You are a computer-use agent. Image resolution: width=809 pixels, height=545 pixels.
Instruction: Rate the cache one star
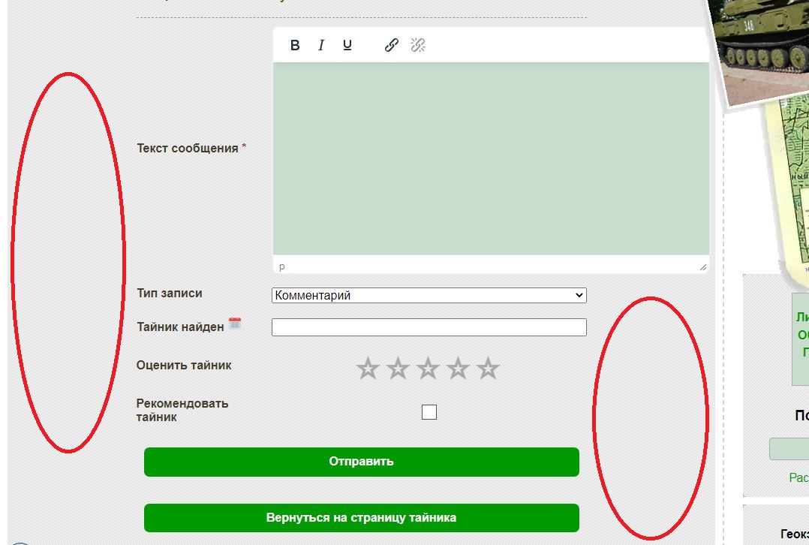(x=368, y=369)
